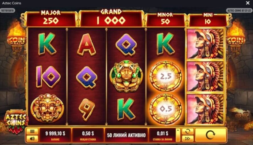Click the 2,5 coin symbol
The width and height of the screenshot is (253, 145).
(x=166, y=76)
